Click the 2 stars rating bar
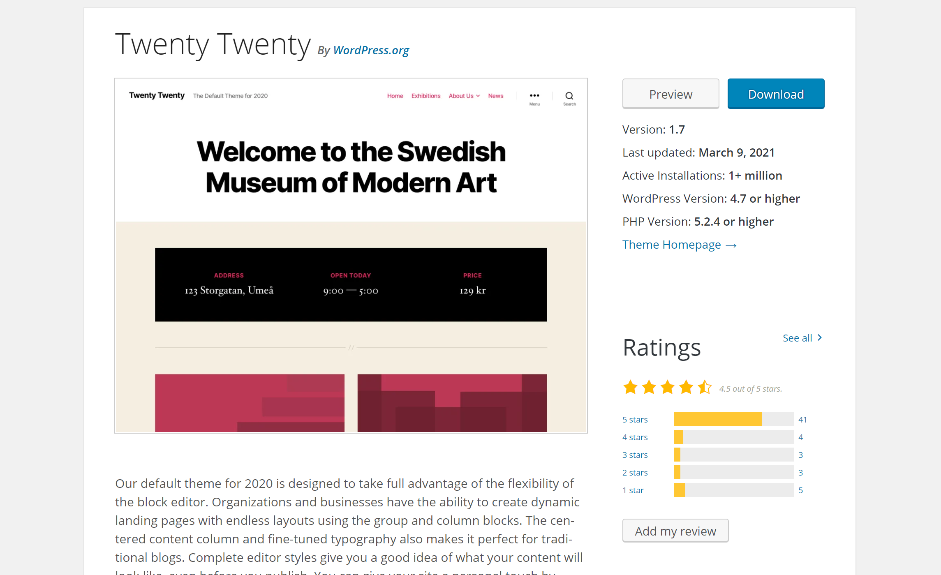The width and height of the screenshot is (941, 575). coord(734,472)
